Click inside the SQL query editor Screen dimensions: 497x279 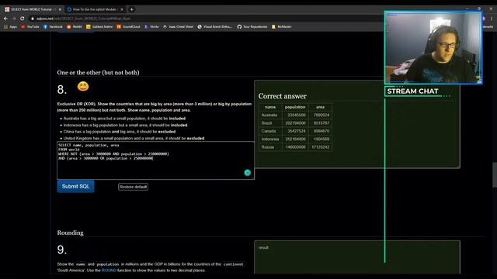pyautogui.click(x=155, y=160)
